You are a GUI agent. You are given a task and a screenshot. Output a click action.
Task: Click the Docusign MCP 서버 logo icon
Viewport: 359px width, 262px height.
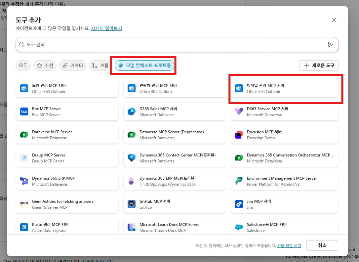pyautogui.click(x=239, y=135)
